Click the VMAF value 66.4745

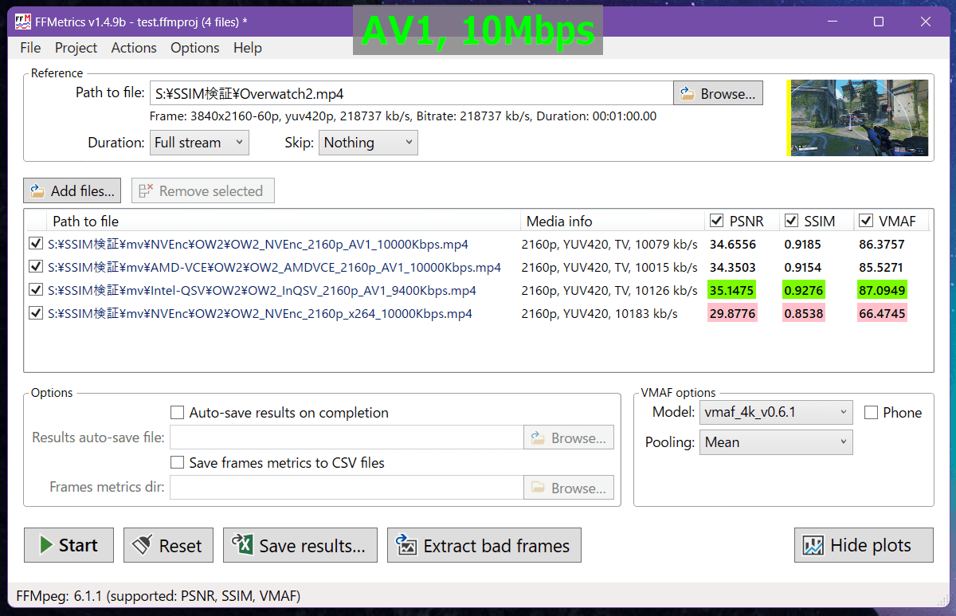point(882,313)
